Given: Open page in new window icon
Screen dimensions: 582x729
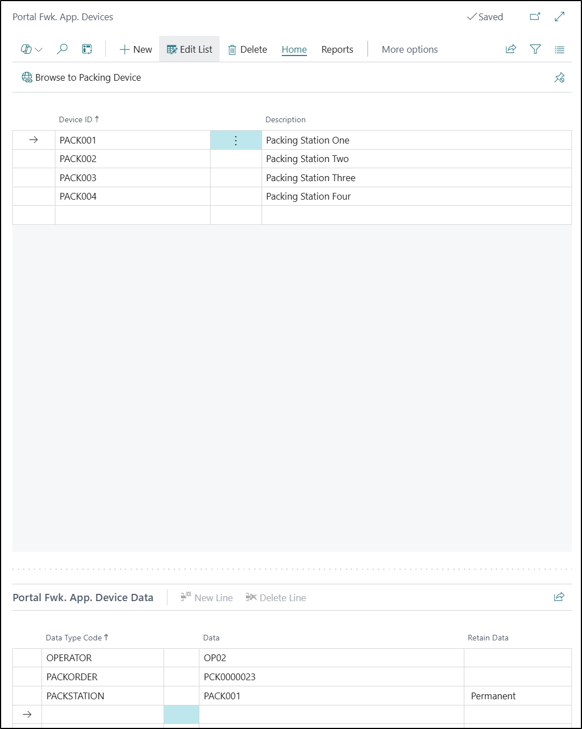Looking at the screenshot, I should (x=535, y=17).
